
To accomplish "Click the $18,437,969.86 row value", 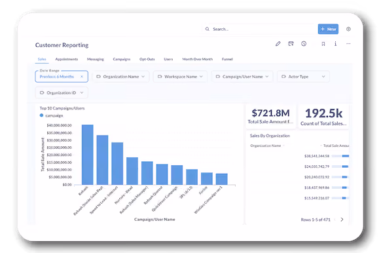I will 317,187.
